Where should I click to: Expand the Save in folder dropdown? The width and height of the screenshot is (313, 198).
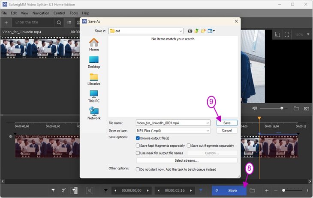click(181, 31)
